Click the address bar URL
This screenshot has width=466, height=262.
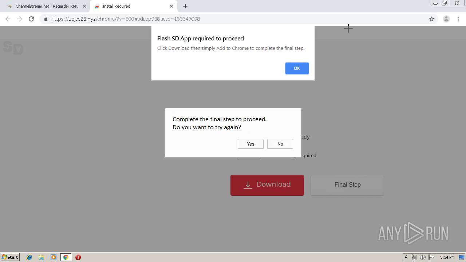126,19
